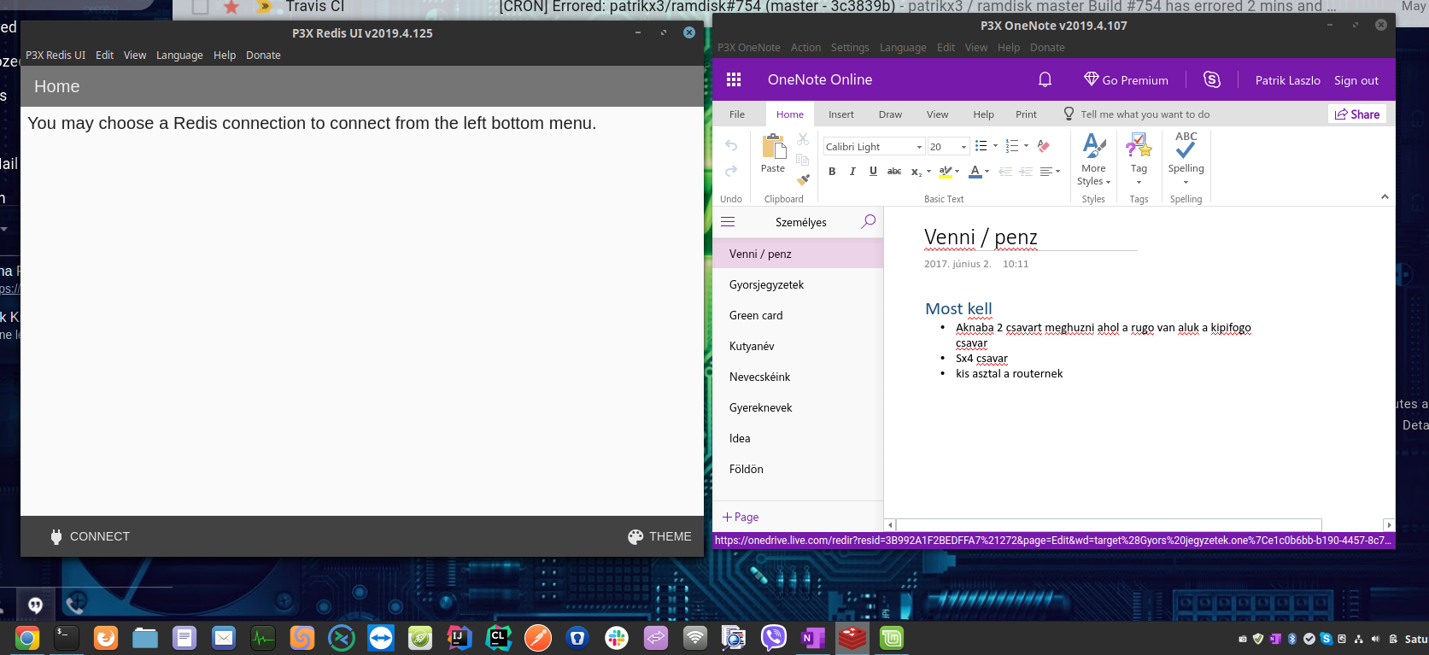Click the lightbulb Tell me icon
The image size is (1429, 655).
1069,114
